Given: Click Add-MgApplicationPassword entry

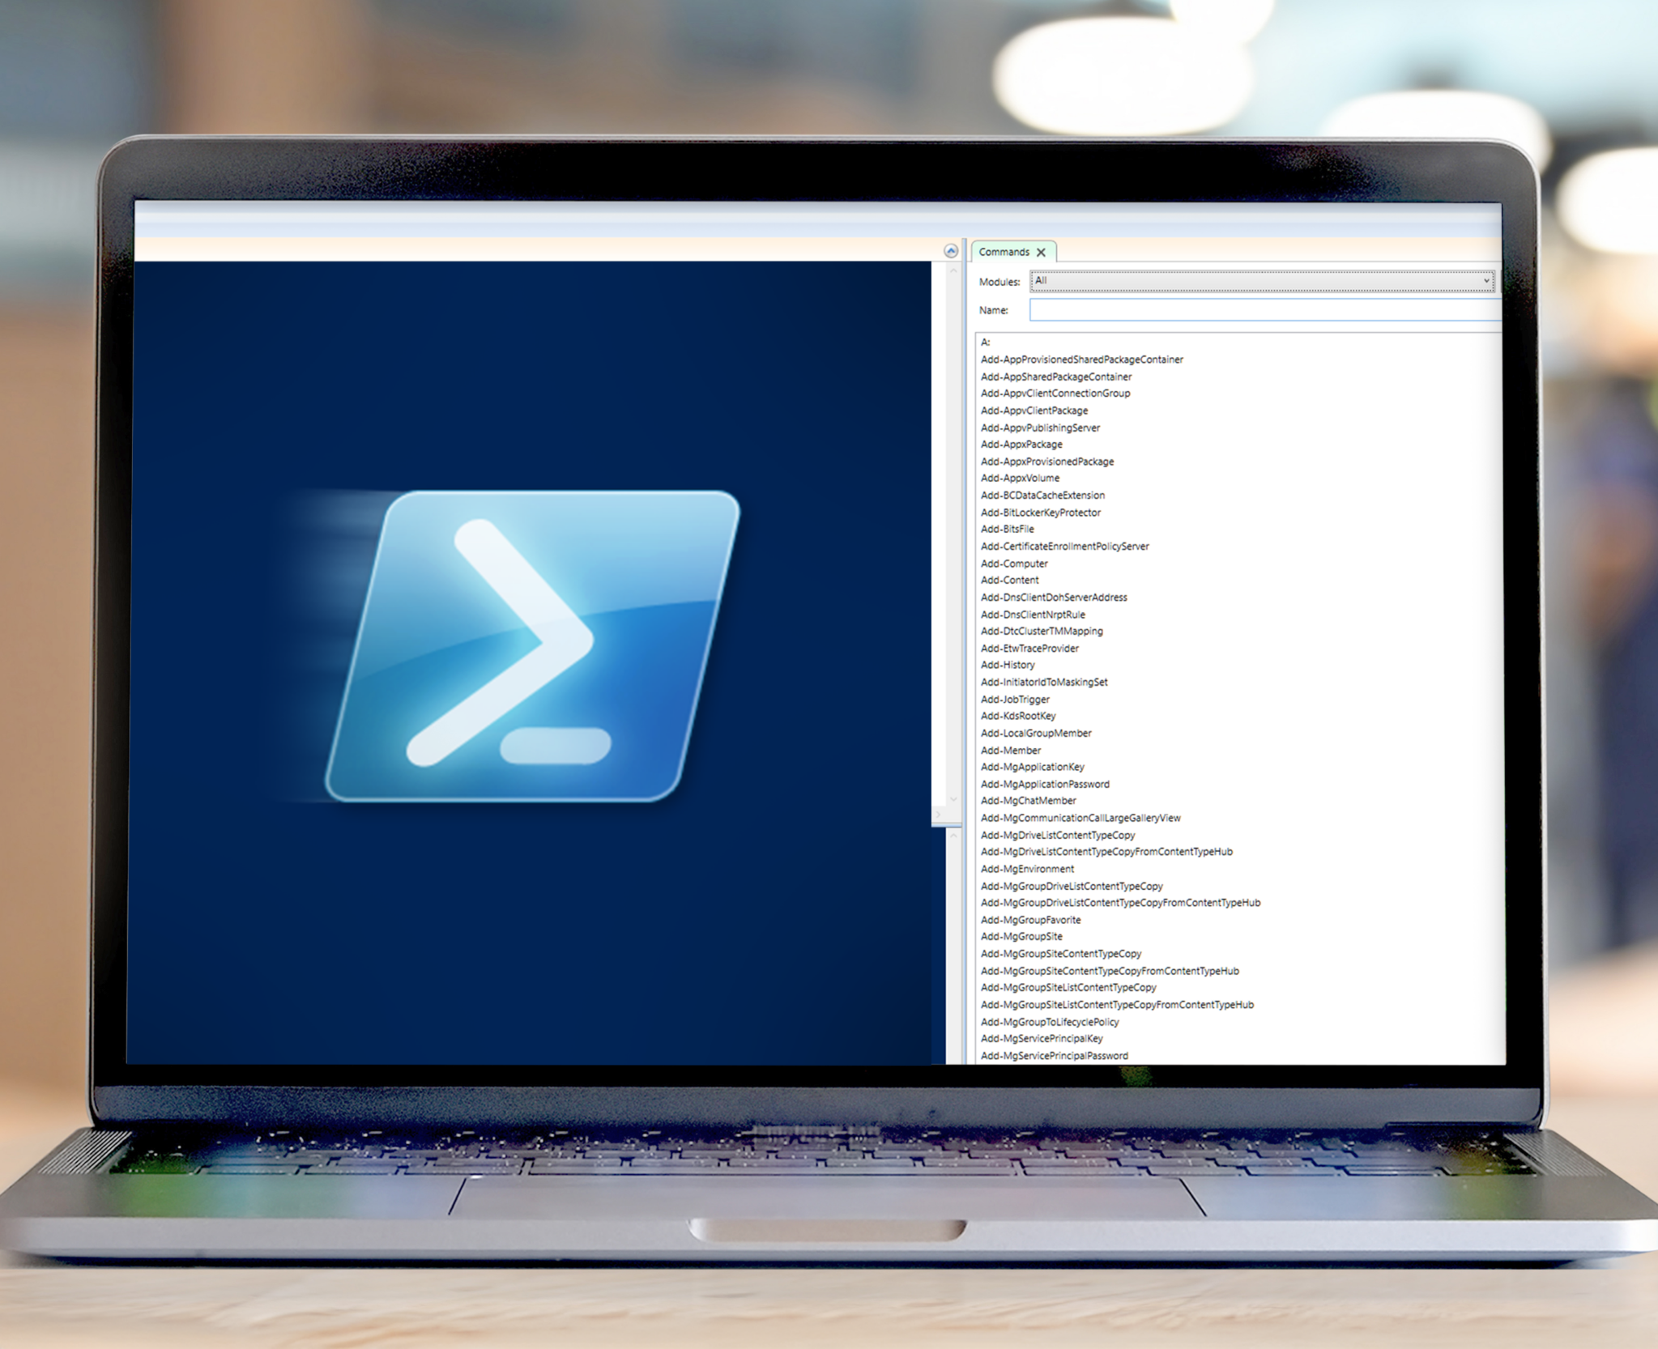Looking at the screenshot, I should pos(1045,785).
